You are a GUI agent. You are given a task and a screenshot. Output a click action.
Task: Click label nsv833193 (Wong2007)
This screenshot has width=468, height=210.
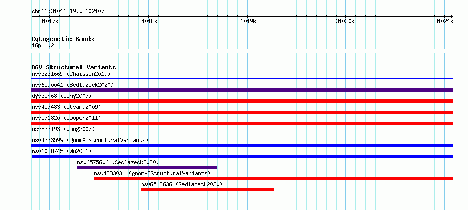[63, 129]
